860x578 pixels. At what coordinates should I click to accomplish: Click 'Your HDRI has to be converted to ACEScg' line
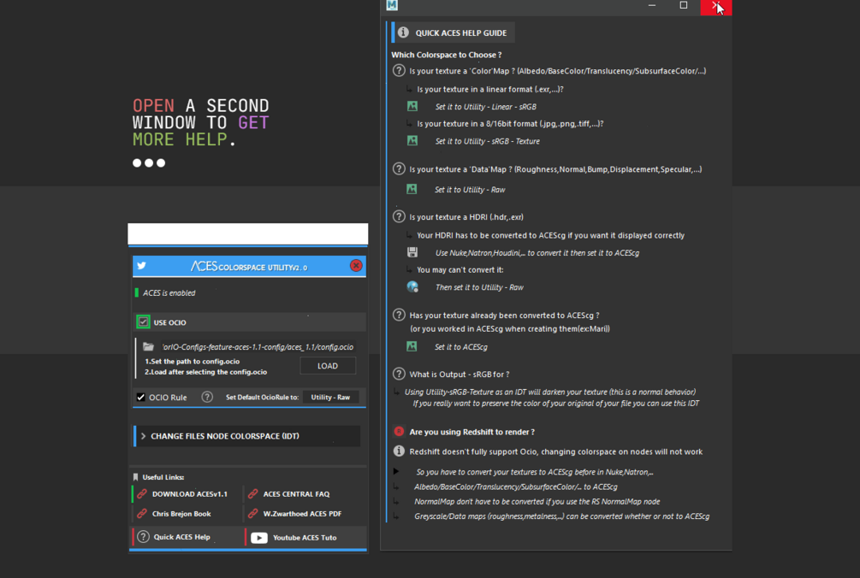point(551,236)
